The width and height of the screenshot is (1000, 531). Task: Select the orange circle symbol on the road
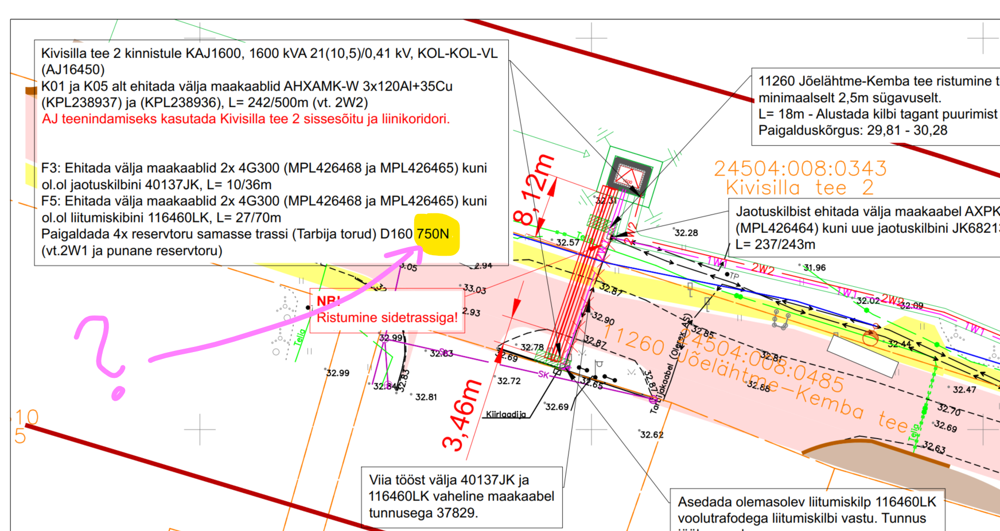(x=870, y=338)
